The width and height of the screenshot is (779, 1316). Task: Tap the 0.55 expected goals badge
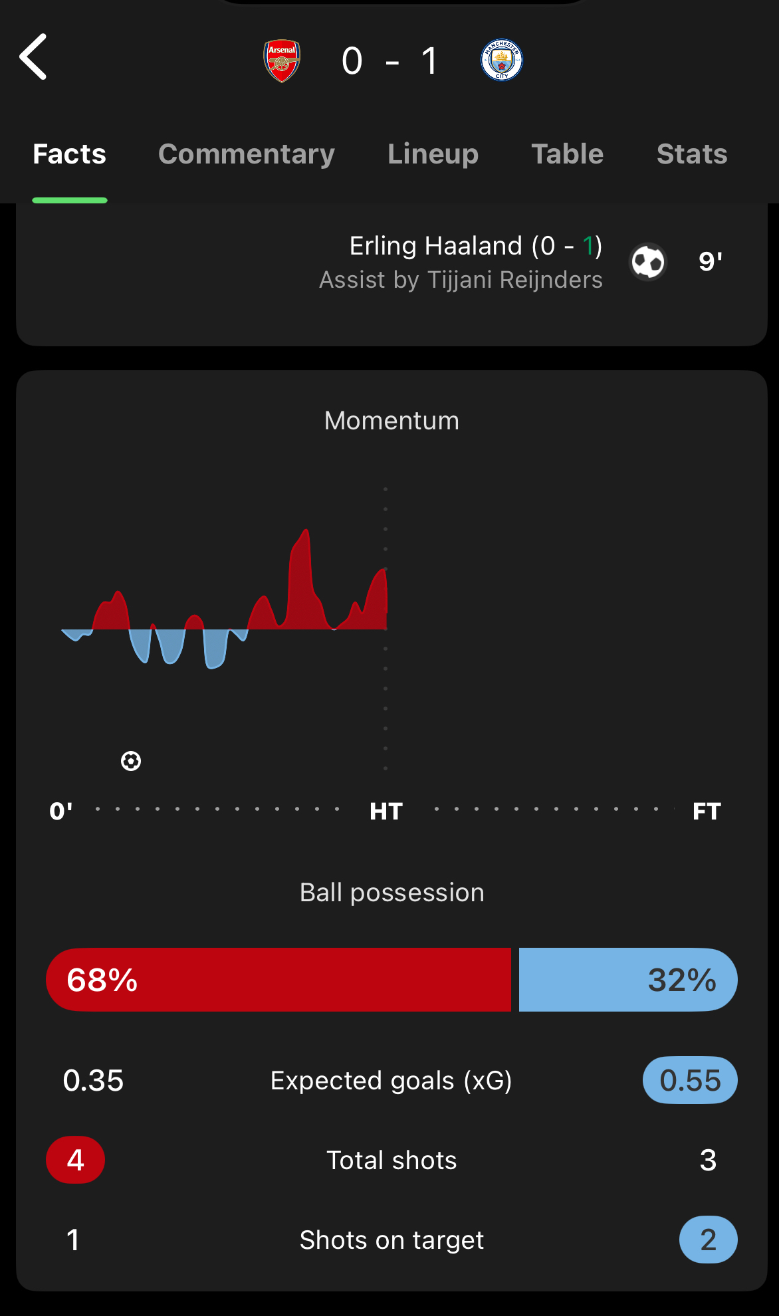[x=689, y=1080]
